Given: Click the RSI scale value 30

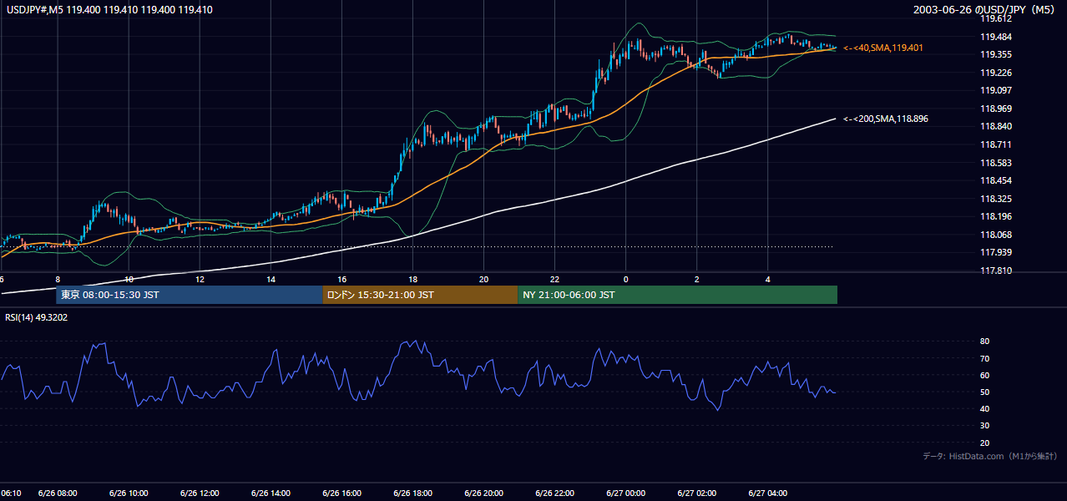Looking at the screenshot, I should tap(985, 426).
